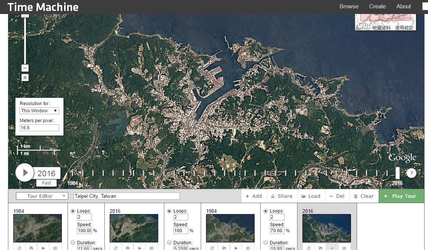428x250 pixels.
Task: Play the timelapse with the round play button
Action: point(25,172)
